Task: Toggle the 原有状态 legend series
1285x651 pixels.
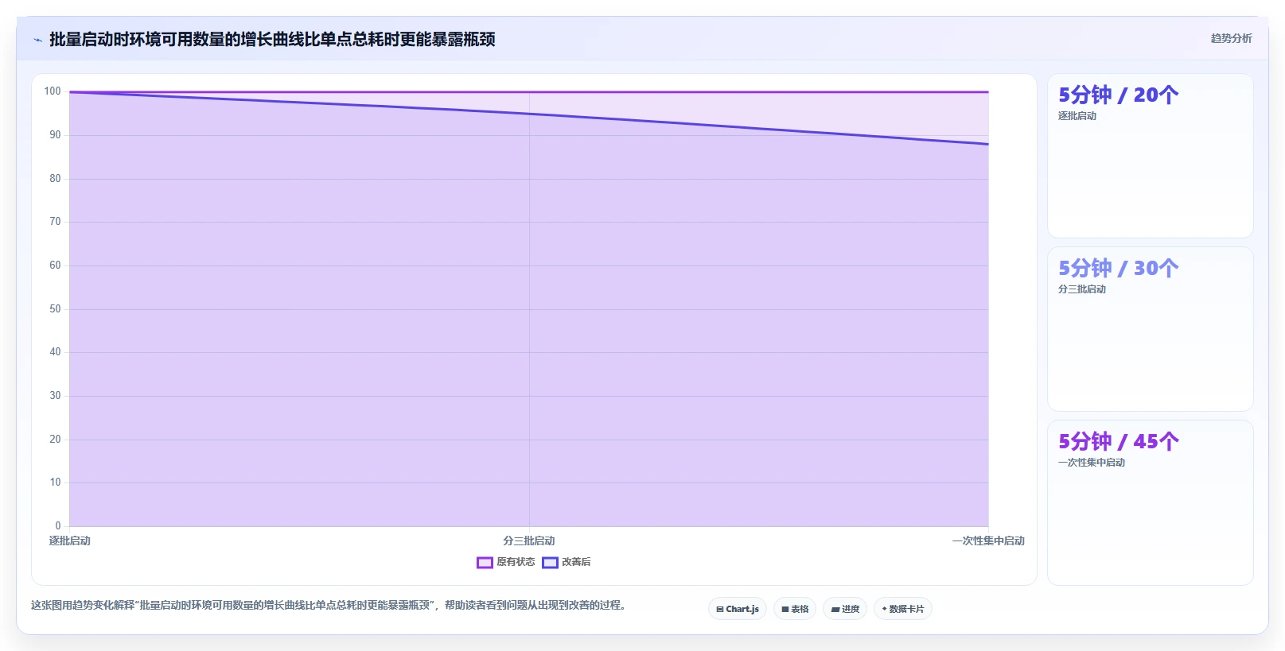Action: (x=505, y=562)
